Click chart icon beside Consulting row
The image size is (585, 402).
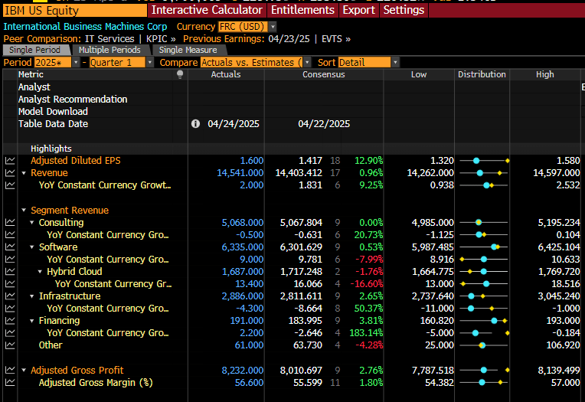10,223
